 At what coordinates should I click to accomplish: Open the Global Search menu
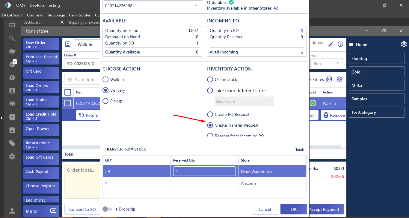13,15
